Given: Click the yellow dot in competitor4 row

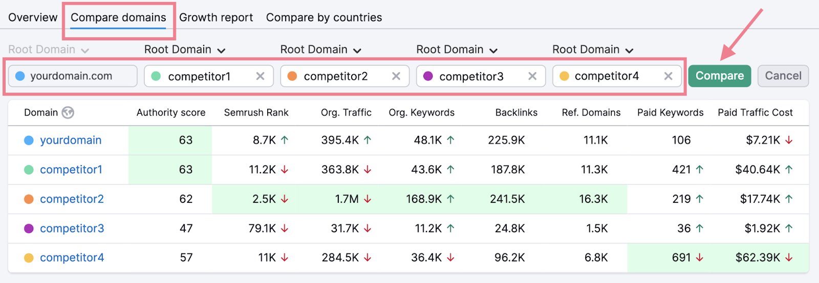Looking at the screenshot, I should 29,258.
